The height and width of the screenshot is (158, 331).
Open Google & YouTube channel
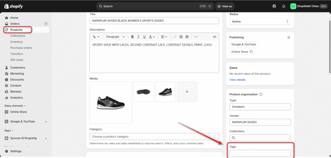[x=23, y=121]
